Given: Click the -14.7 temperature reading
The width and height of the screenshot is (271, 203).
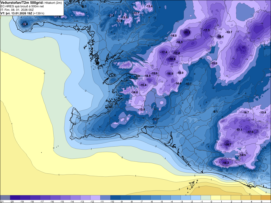Looking at the screenshot, I should tap(246, 112).
